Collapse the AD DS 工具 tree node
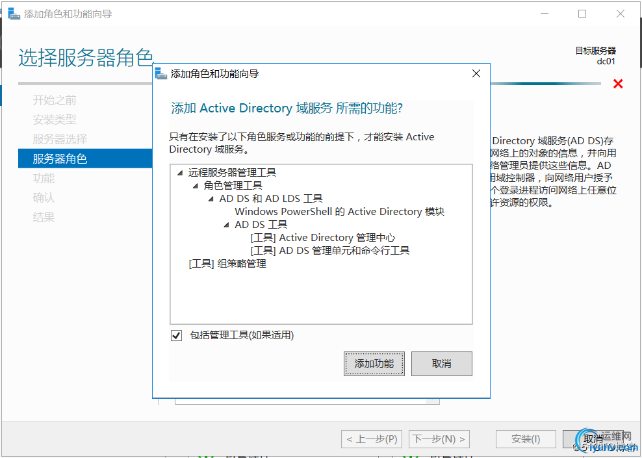642x458 pixels. tap(226, 225)
